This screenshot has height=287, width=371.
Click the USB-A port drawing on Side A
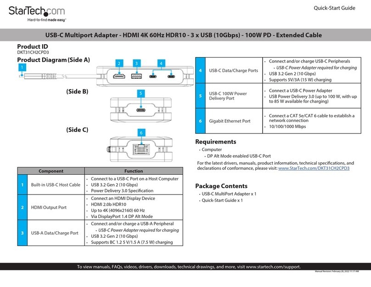click(136, 76)
